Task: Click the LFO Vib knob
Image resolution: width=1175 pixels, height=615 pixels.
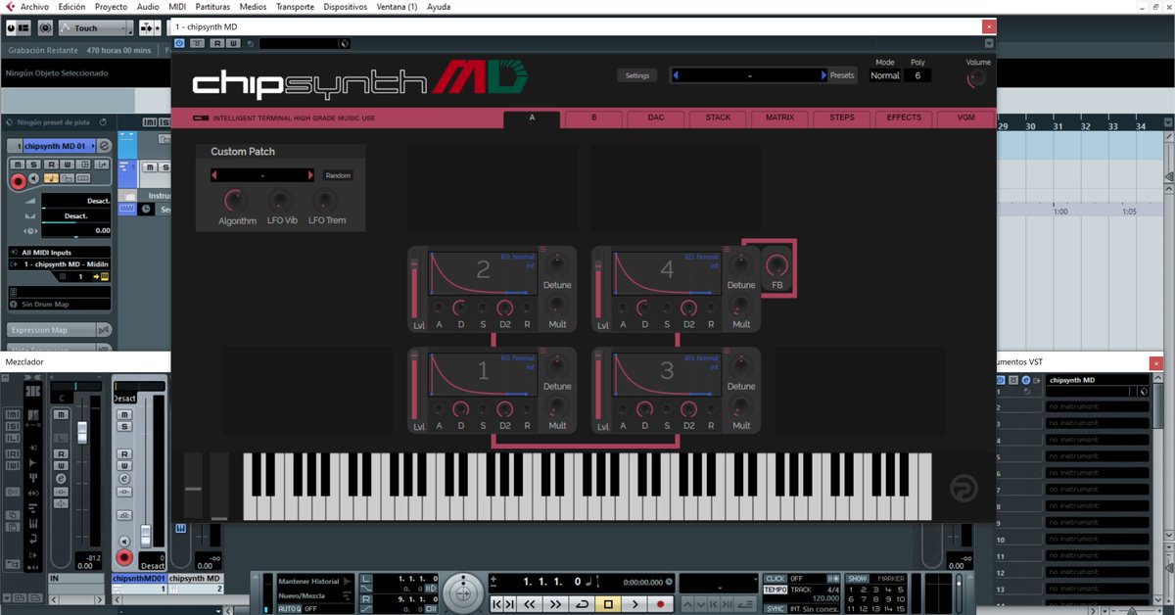Action: click(x=281, y=201)
